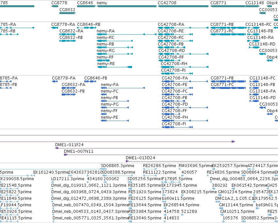Select the CG42708 gene label
The height and width of the screenshot is (223, 278).
tap(167, 3)
